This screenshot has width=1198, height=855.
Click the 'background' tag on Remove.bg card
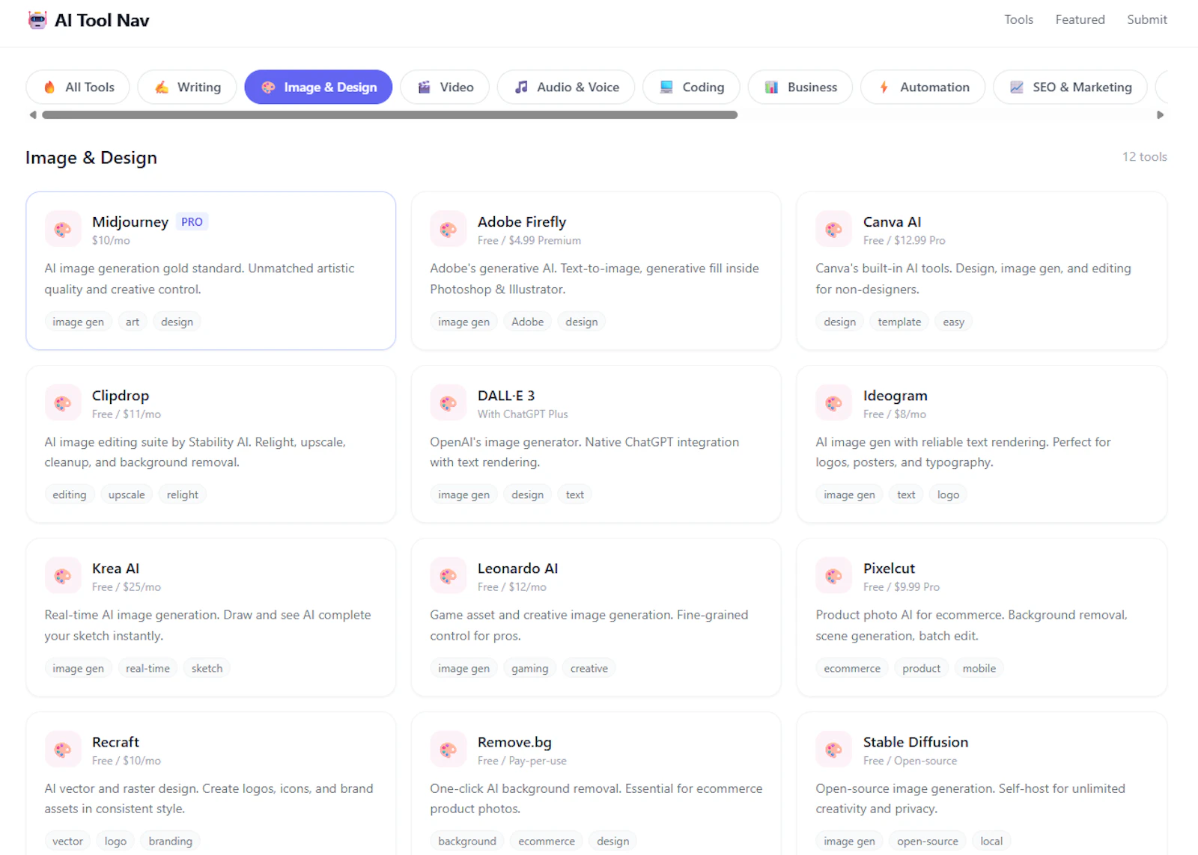tap(467, 841)
